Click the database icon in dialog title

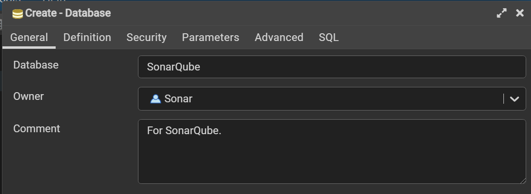click(x=17, y=14)
